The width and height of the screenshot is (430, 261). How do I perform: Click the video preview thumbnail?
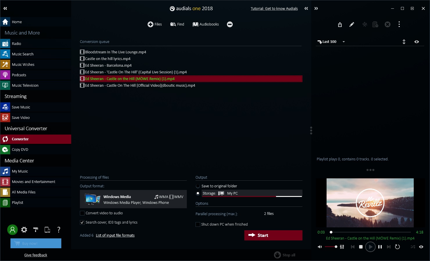pyautogui.click(x=370, y=203)
